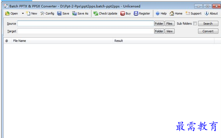Click the @ column header
The width and height of the screenshot is (221, 138).
pos(8,41)
